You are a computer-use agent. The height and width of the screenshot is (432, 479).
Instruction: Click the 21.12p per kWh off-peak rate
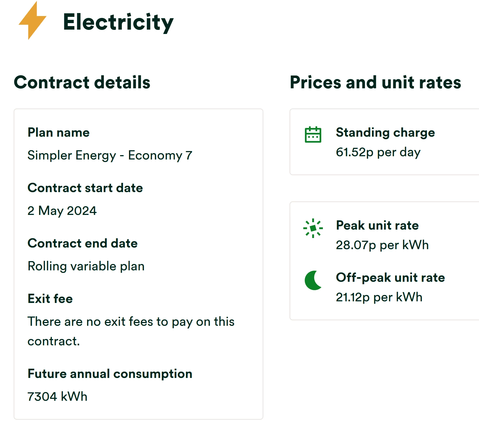point(379,297)
